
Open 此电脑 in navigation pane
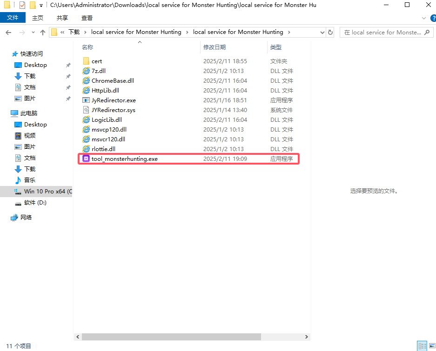click(29, 113)
